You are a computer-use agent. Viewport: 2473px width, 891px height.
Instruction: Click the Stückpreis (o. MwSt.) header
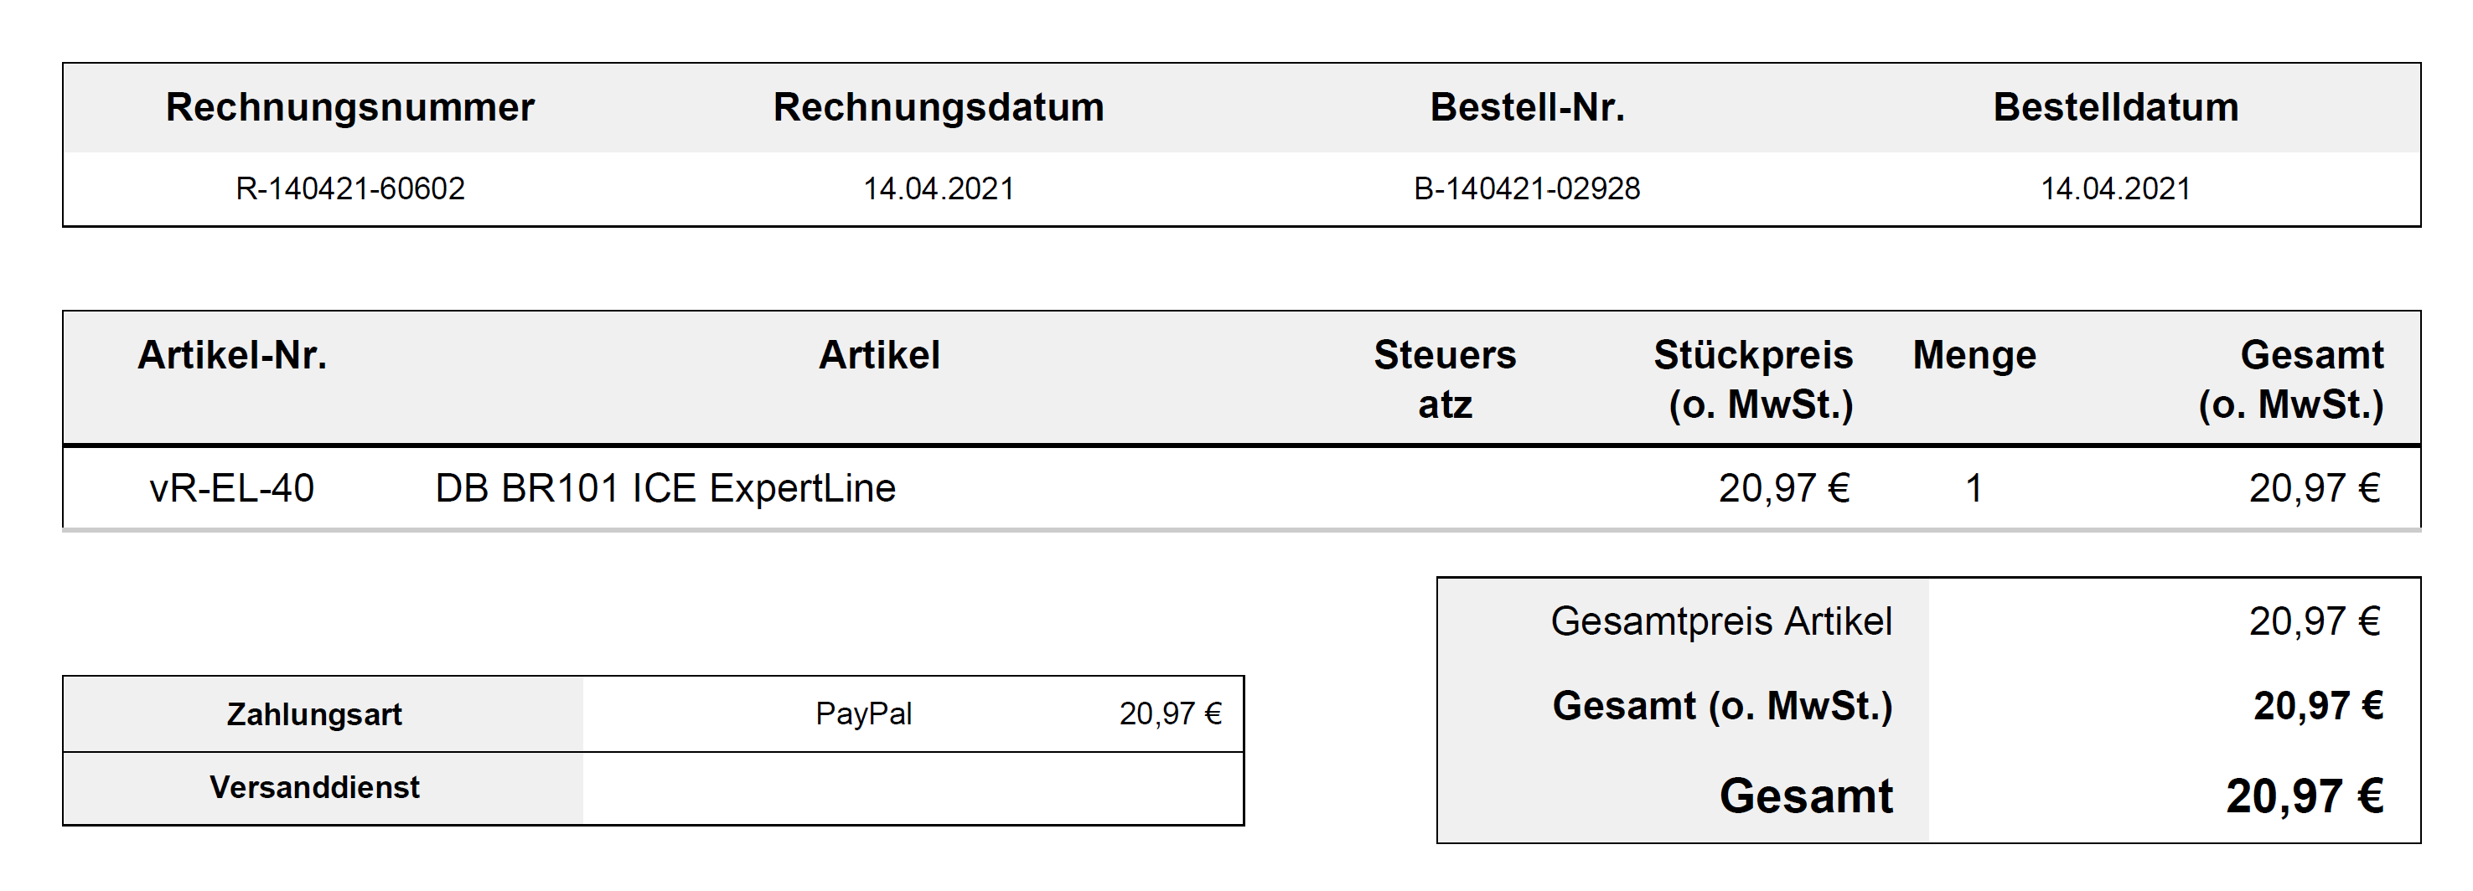click(1753, 380)
